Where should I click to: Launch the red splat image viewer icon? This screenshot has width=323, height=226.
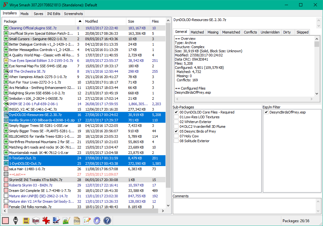(46, 221)
